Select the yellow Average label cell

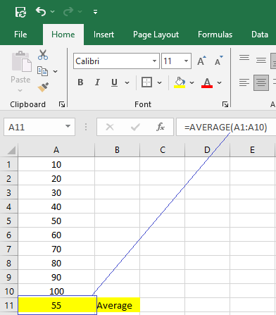pyautogui.click(x=118, y=305)
